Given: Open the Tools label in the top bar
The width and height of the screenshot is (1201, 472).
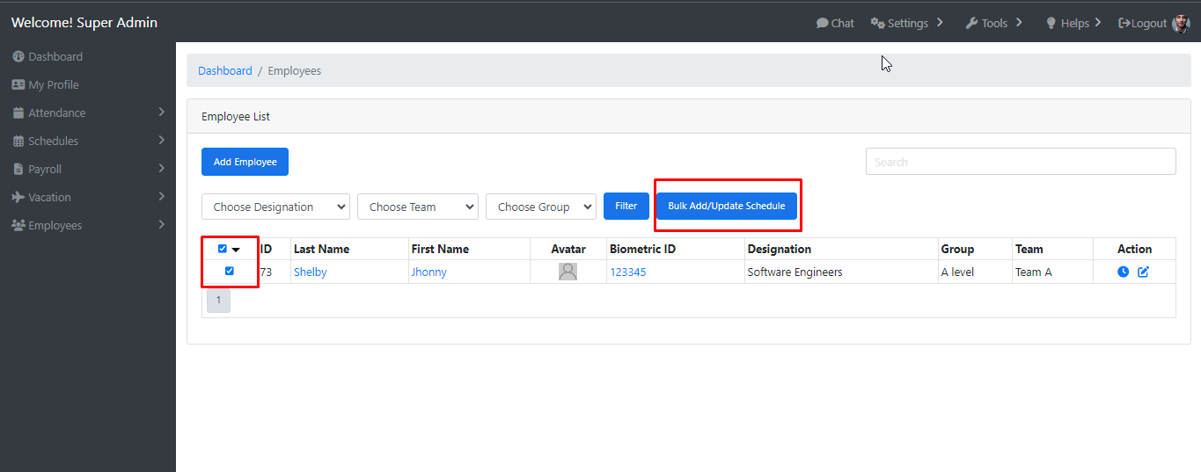Looking at the screenshot, I should click(994, 23).
